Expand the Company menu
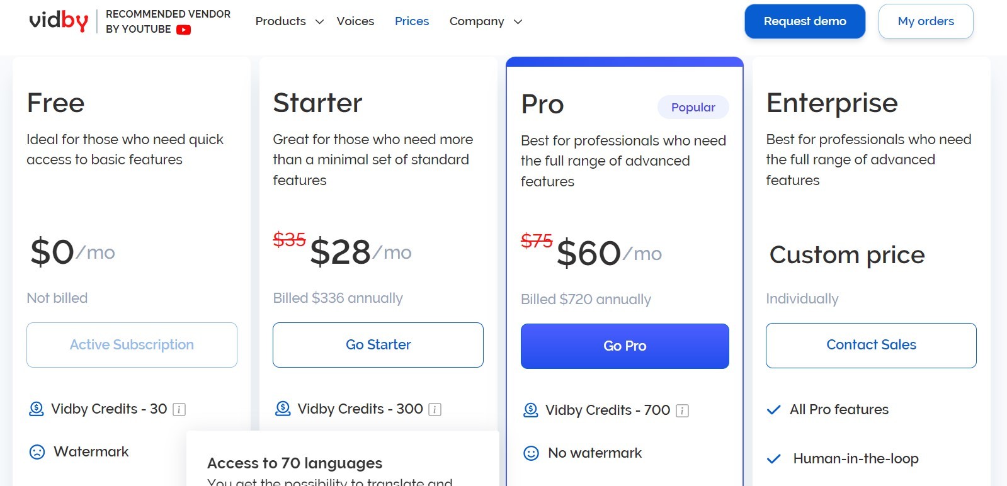Image resolution: width=1007 pixels, height=486 pixels. click(x=484, y=21)
